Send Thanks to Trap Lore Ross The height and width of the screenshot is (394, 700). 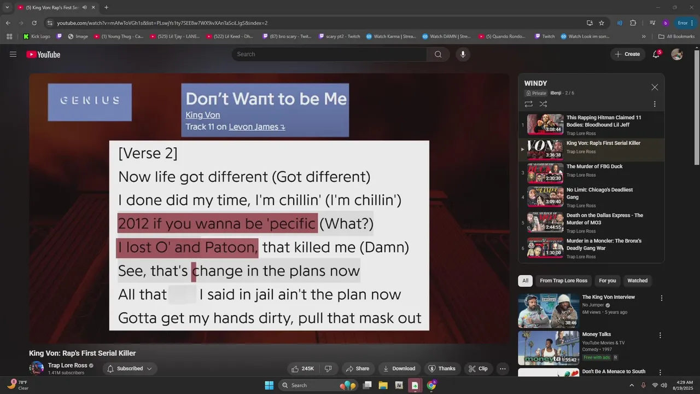pyautogui.click(x=442, y=368)
